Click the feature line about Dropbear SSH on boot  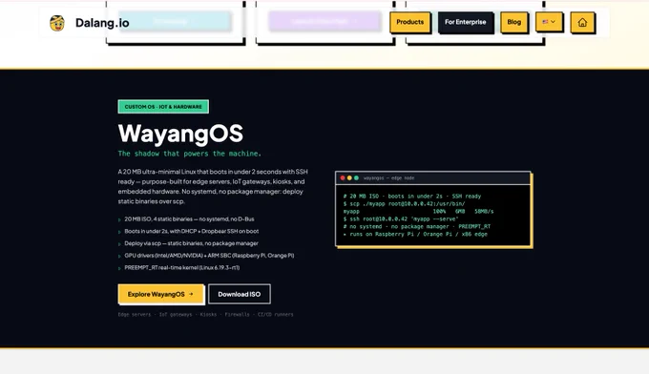(x=191, y=231)
